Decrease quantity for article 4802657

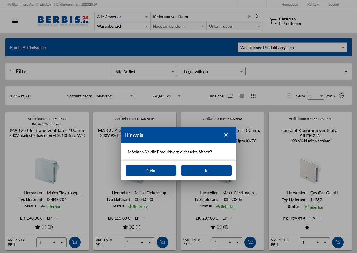point(61,242)
